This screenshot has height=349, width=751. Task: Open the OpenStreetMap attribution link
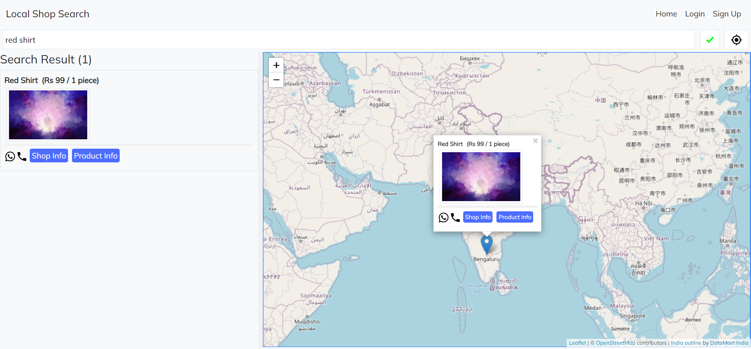616,343
